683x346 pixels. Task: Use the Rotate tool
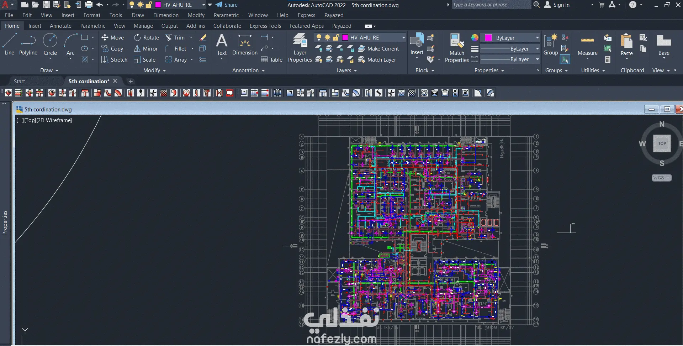point(146,38)
